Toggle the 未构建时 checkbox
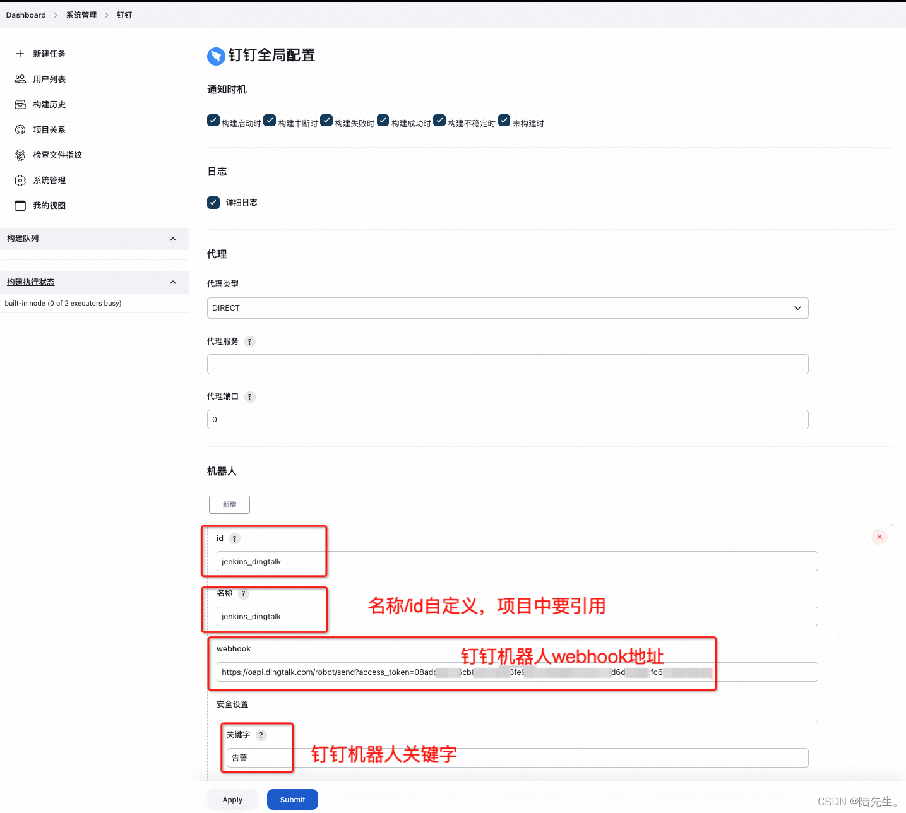The image size is (906, 813). pos(504,121)
